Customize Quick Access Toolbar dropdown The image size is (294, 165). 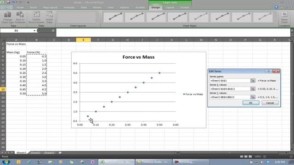click(x=28, y=2)
